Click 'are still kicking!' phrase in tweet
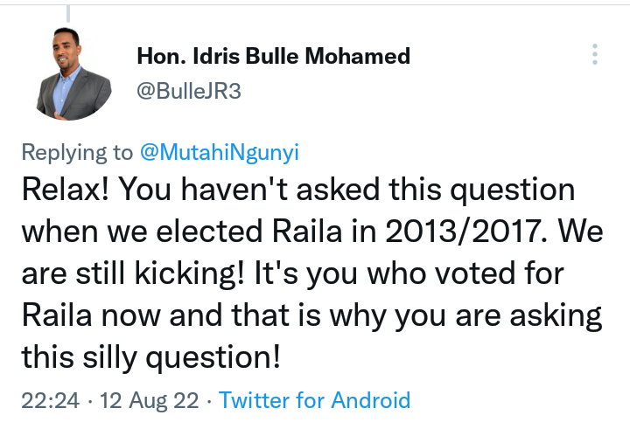This screenshot has width=630, height=429. [x=133, y=273]
